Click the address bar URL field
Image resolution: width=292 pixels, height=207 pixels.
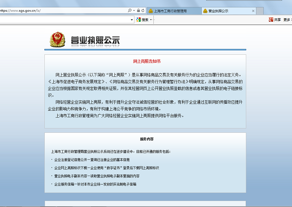point(63,10)
